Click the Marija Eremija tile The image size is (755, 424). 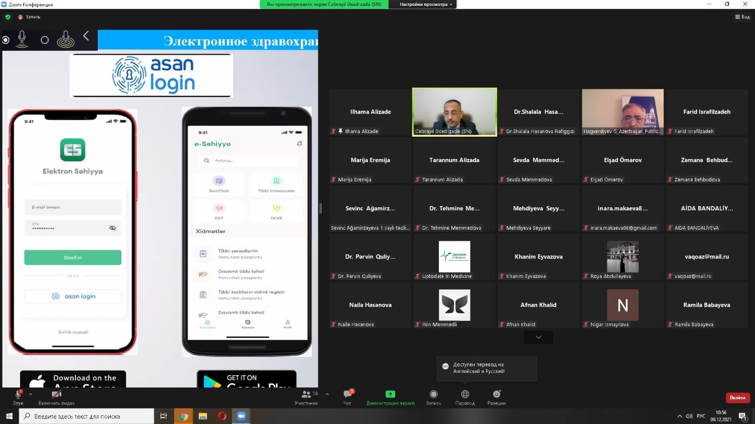coord(370,160)
